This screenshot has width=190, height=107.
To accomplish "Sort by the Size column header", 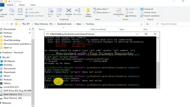I will coord(145,29).
